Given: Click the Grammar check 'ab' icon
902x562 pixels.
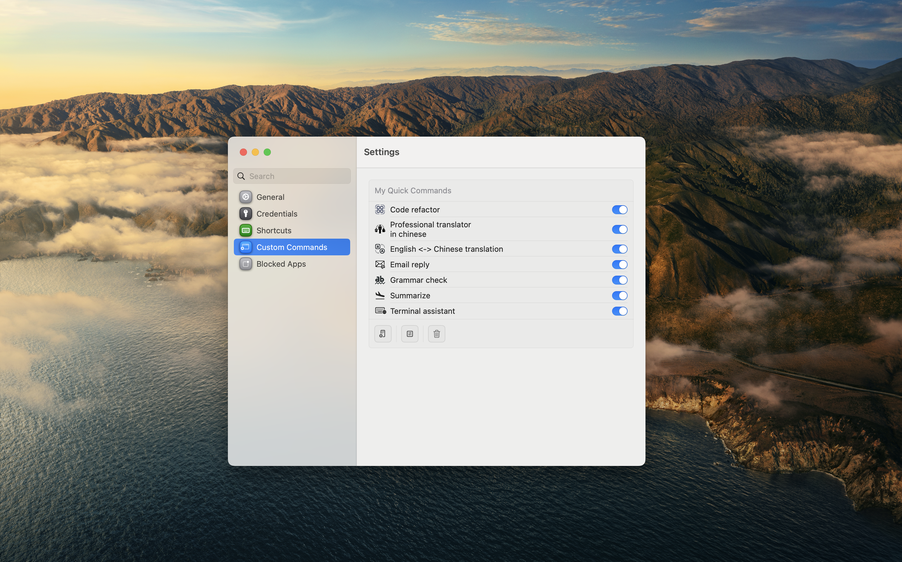Looking at the screenshot, I should [379, 280].
